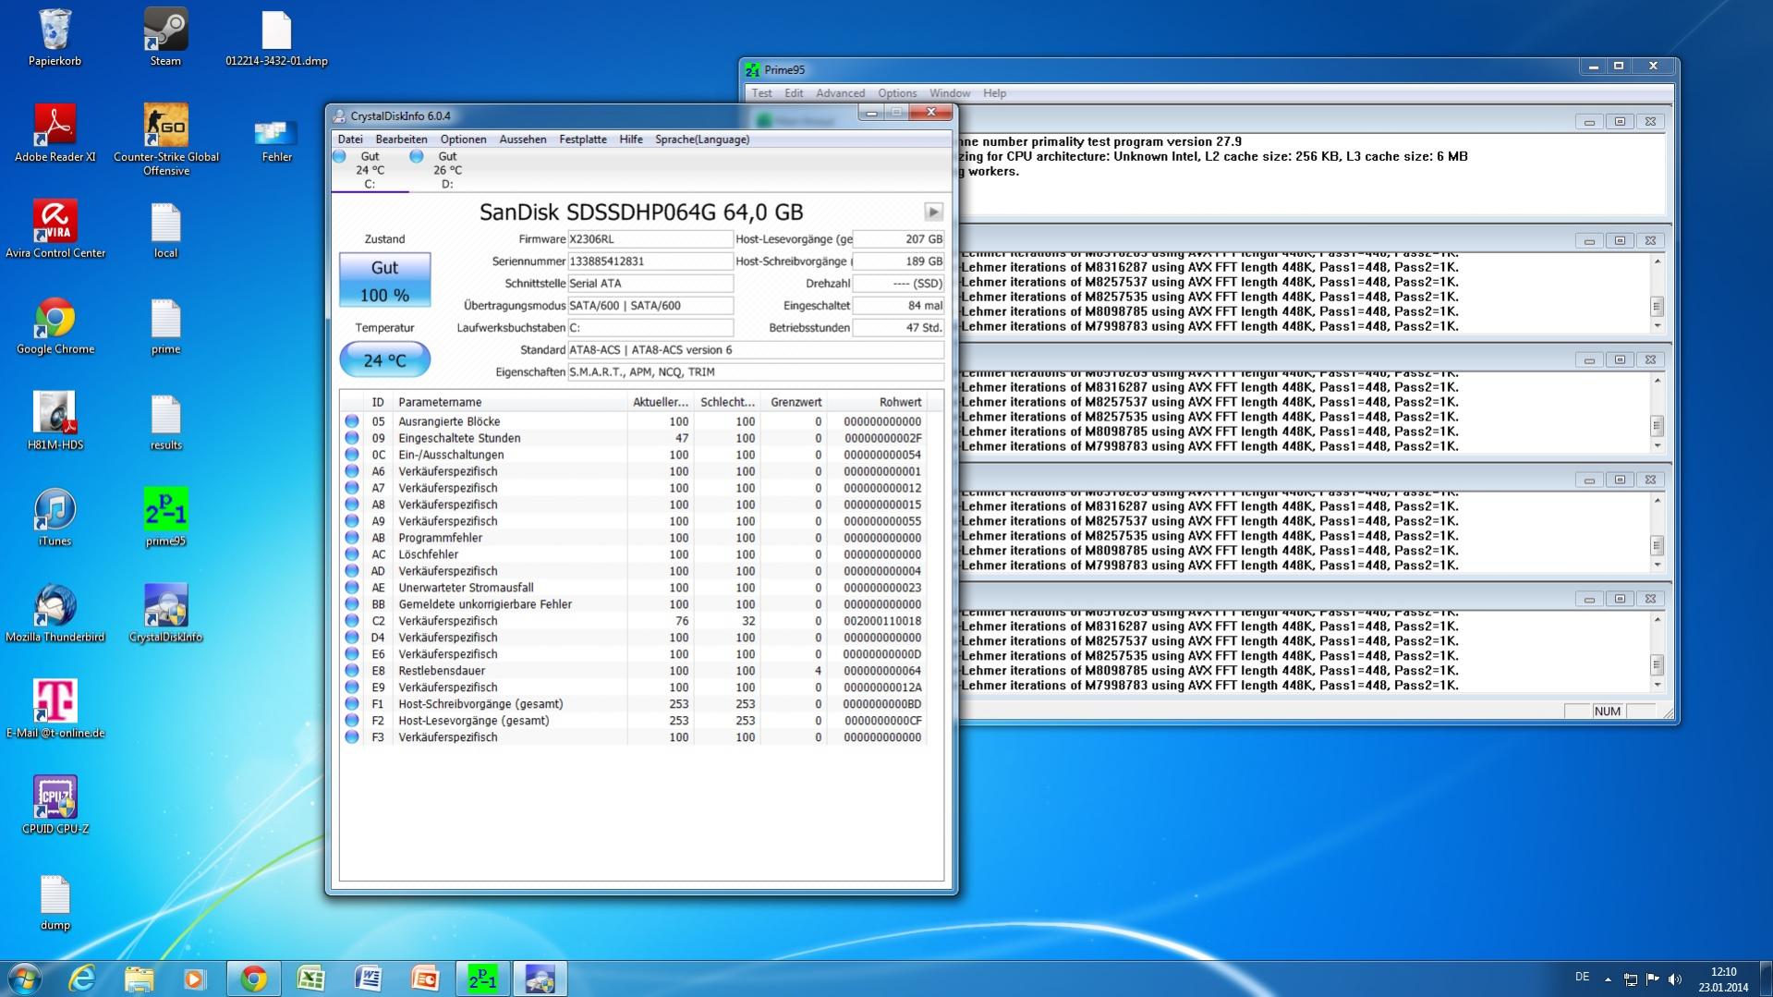
Task: Open the volume control in system tray
Action: (1675, 979)
